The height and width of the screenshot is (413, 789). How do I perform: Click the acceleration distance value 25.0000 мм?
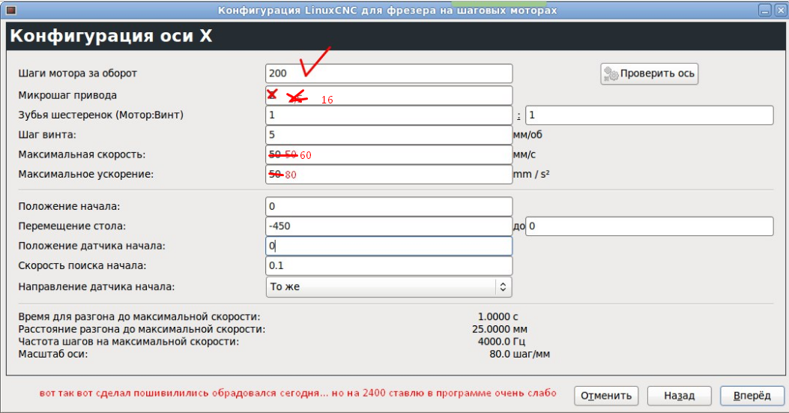coord(500,329)
